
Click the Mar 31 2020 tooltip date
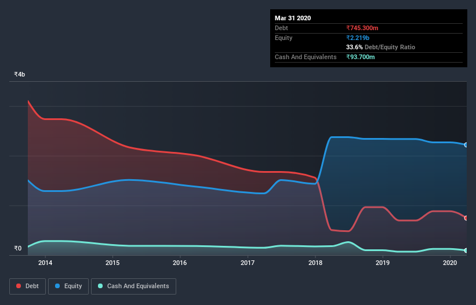(x=293, y=18)
